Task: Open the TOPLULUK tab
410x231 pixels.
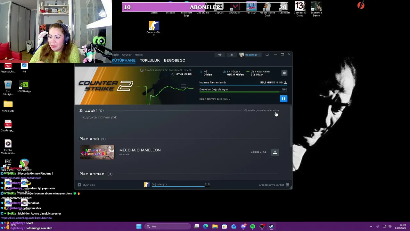Action: [150, 60]
